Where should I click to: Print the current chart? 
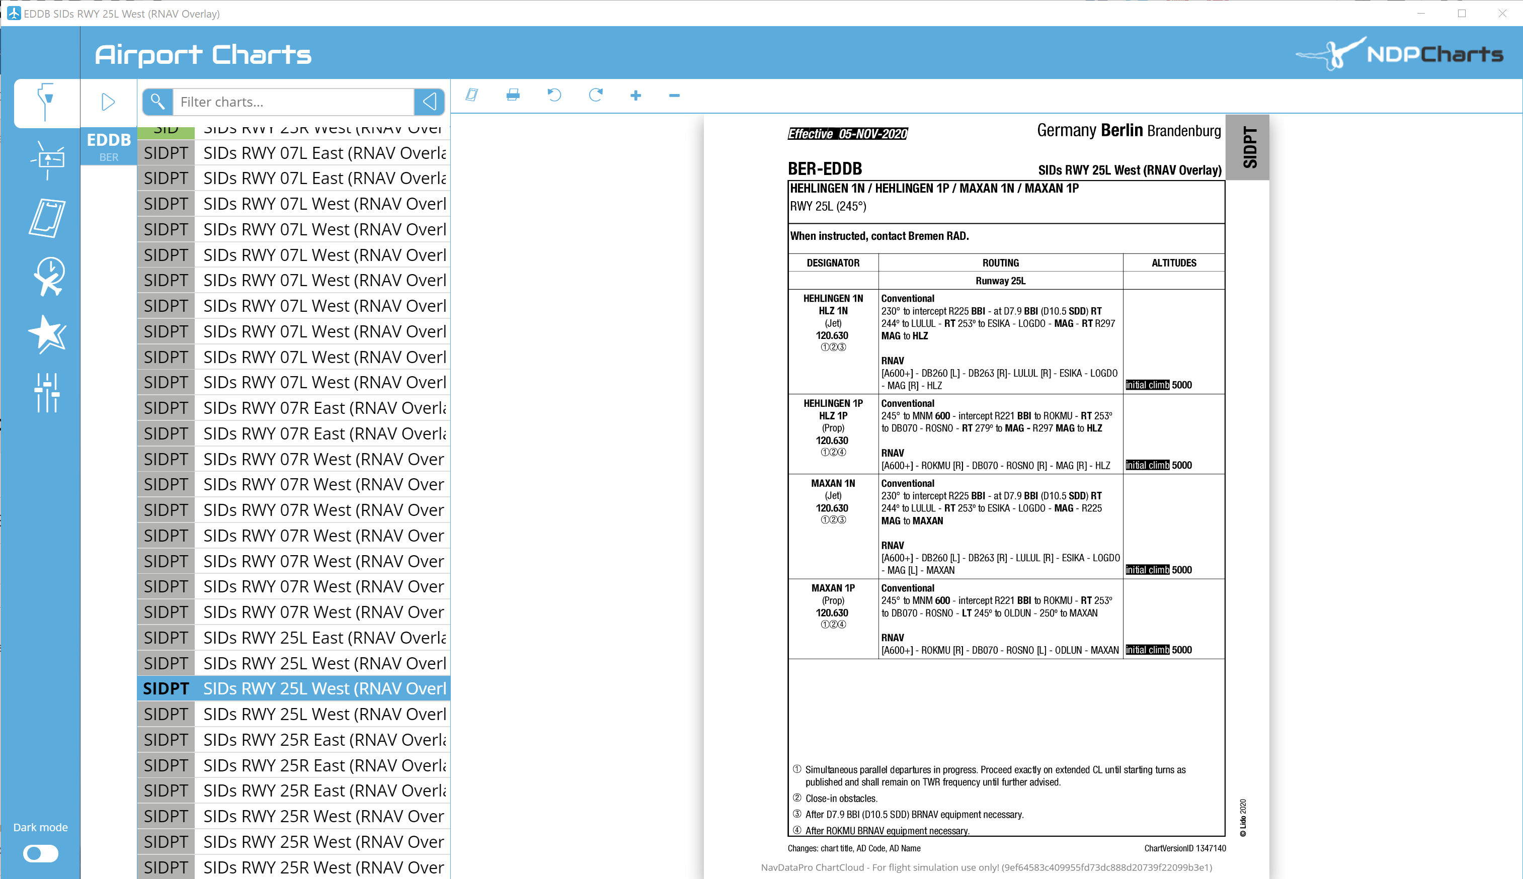point(513,95)
